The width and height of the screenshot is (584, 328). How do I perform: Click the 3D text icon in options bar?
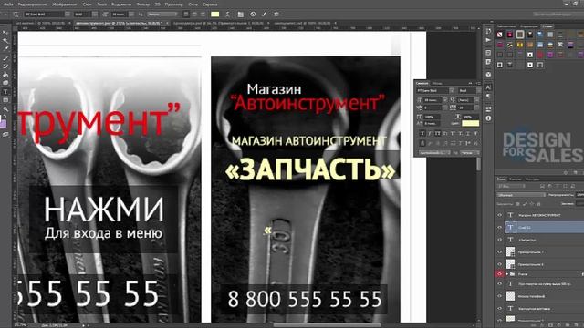tap(276, 15)
